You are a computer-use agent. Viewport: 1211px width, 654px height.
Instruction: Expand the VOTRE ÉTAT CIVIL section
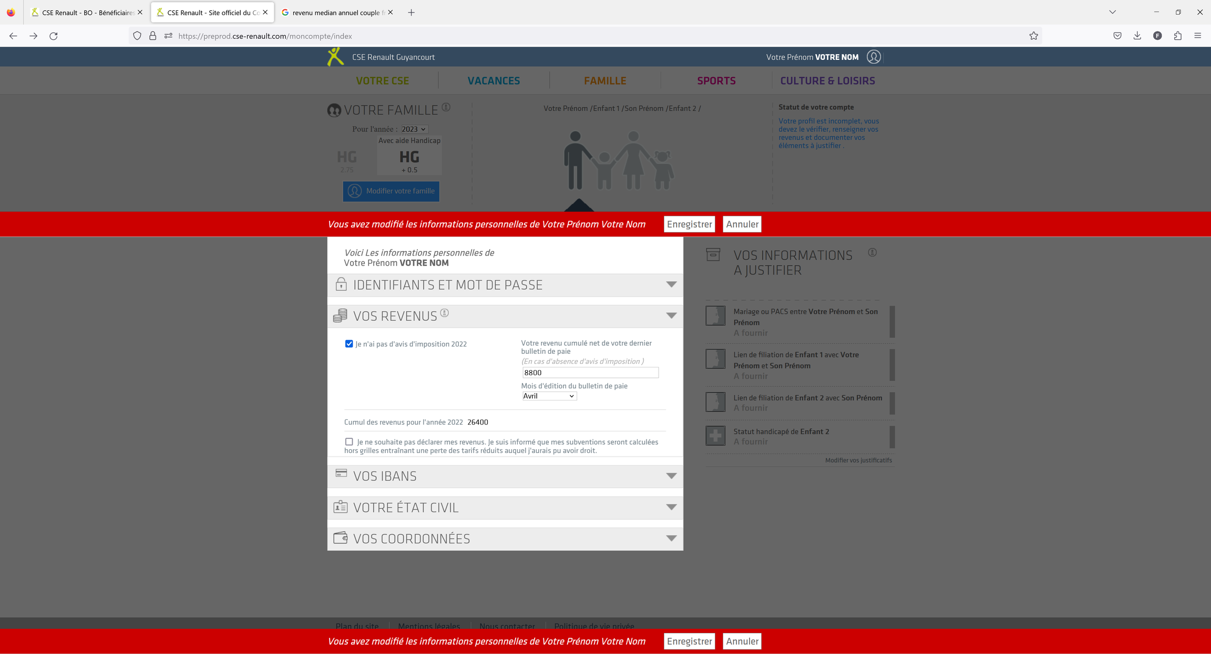(x=505, y=508)
